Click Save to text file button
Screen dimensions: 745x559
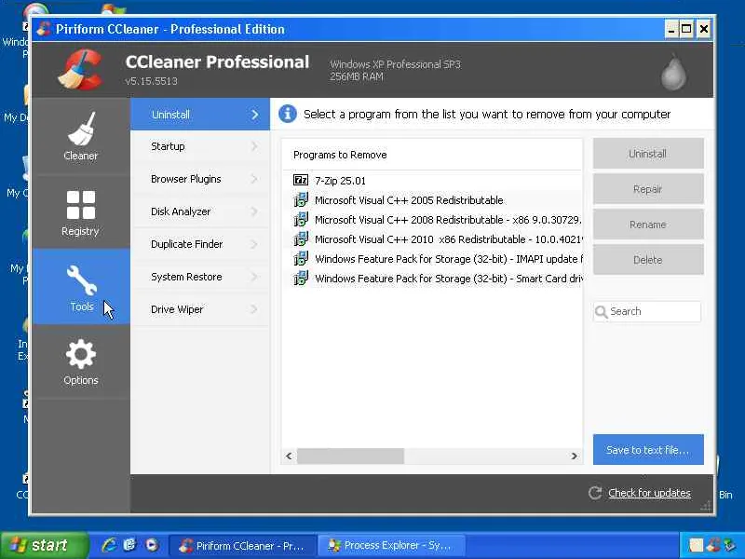[x=648, y=450]
